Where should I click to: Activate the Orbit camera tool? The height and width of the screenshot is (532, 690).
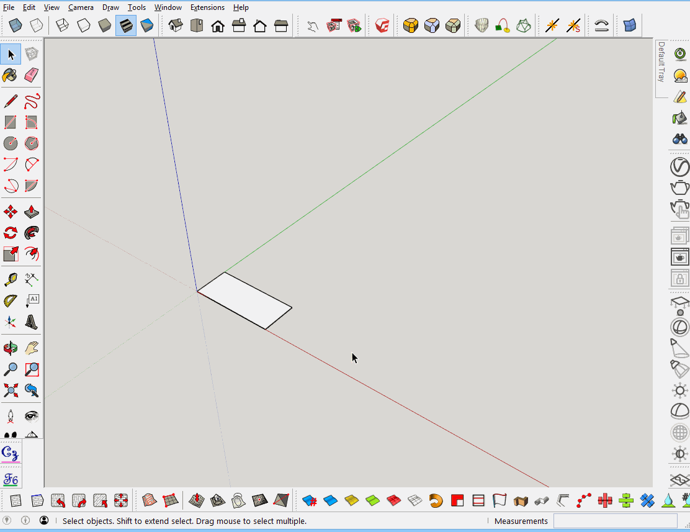coord(10,348)
